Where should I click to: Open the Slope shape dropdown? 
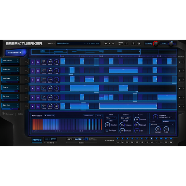point(126,118)
